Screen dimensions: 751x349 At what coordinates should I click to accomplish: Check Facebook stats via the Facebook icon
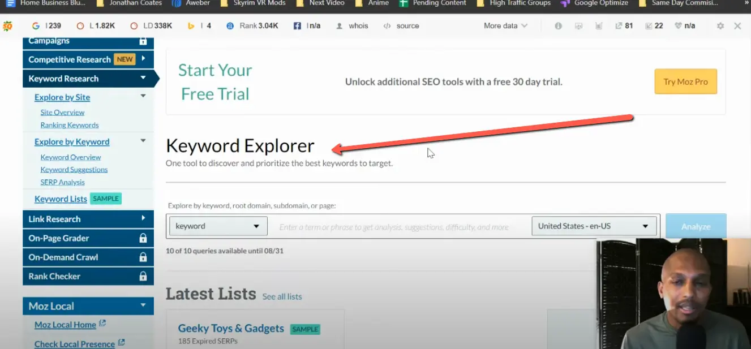[x=297, y=25]
